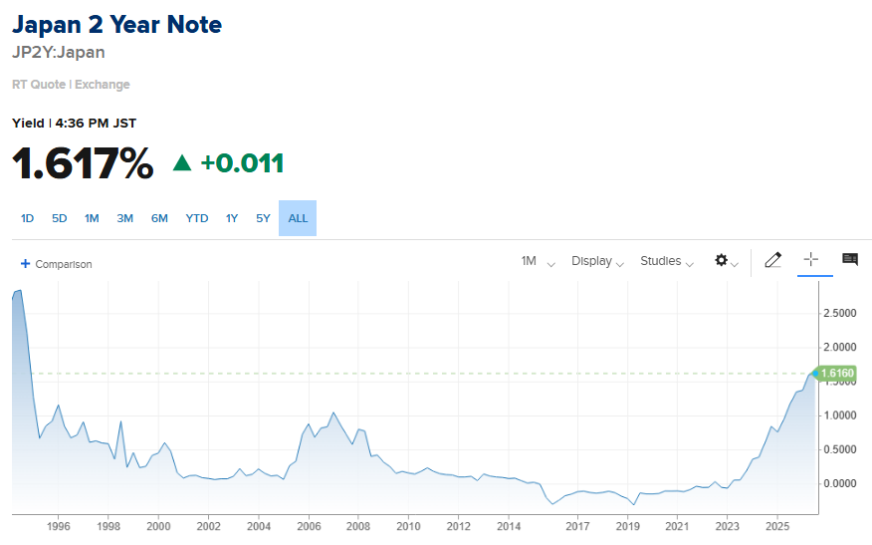Click the chart line near 2006 peak
The image size is (872, 545).
(333, 413)
